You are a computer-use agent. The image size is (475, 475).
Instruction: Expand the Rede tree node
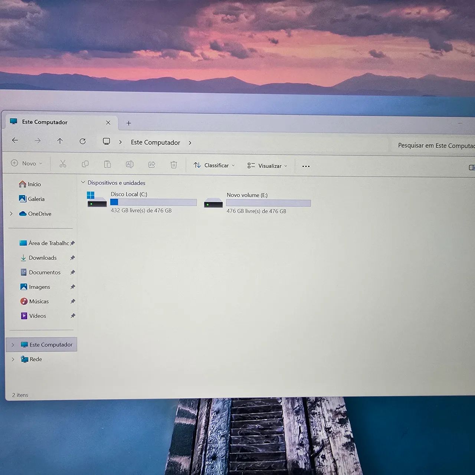point(13,359)
